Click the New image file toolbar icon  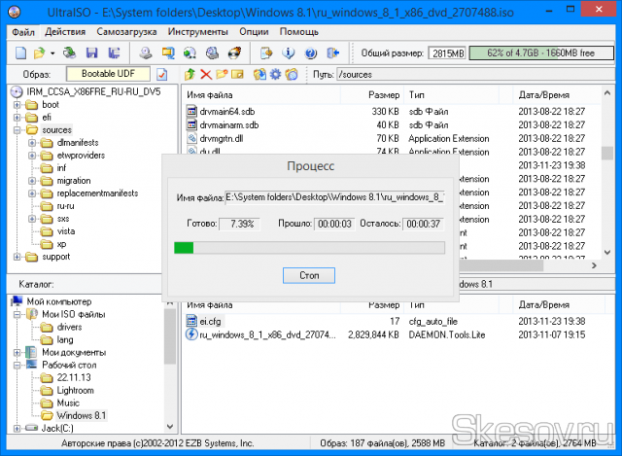(18, 53)
